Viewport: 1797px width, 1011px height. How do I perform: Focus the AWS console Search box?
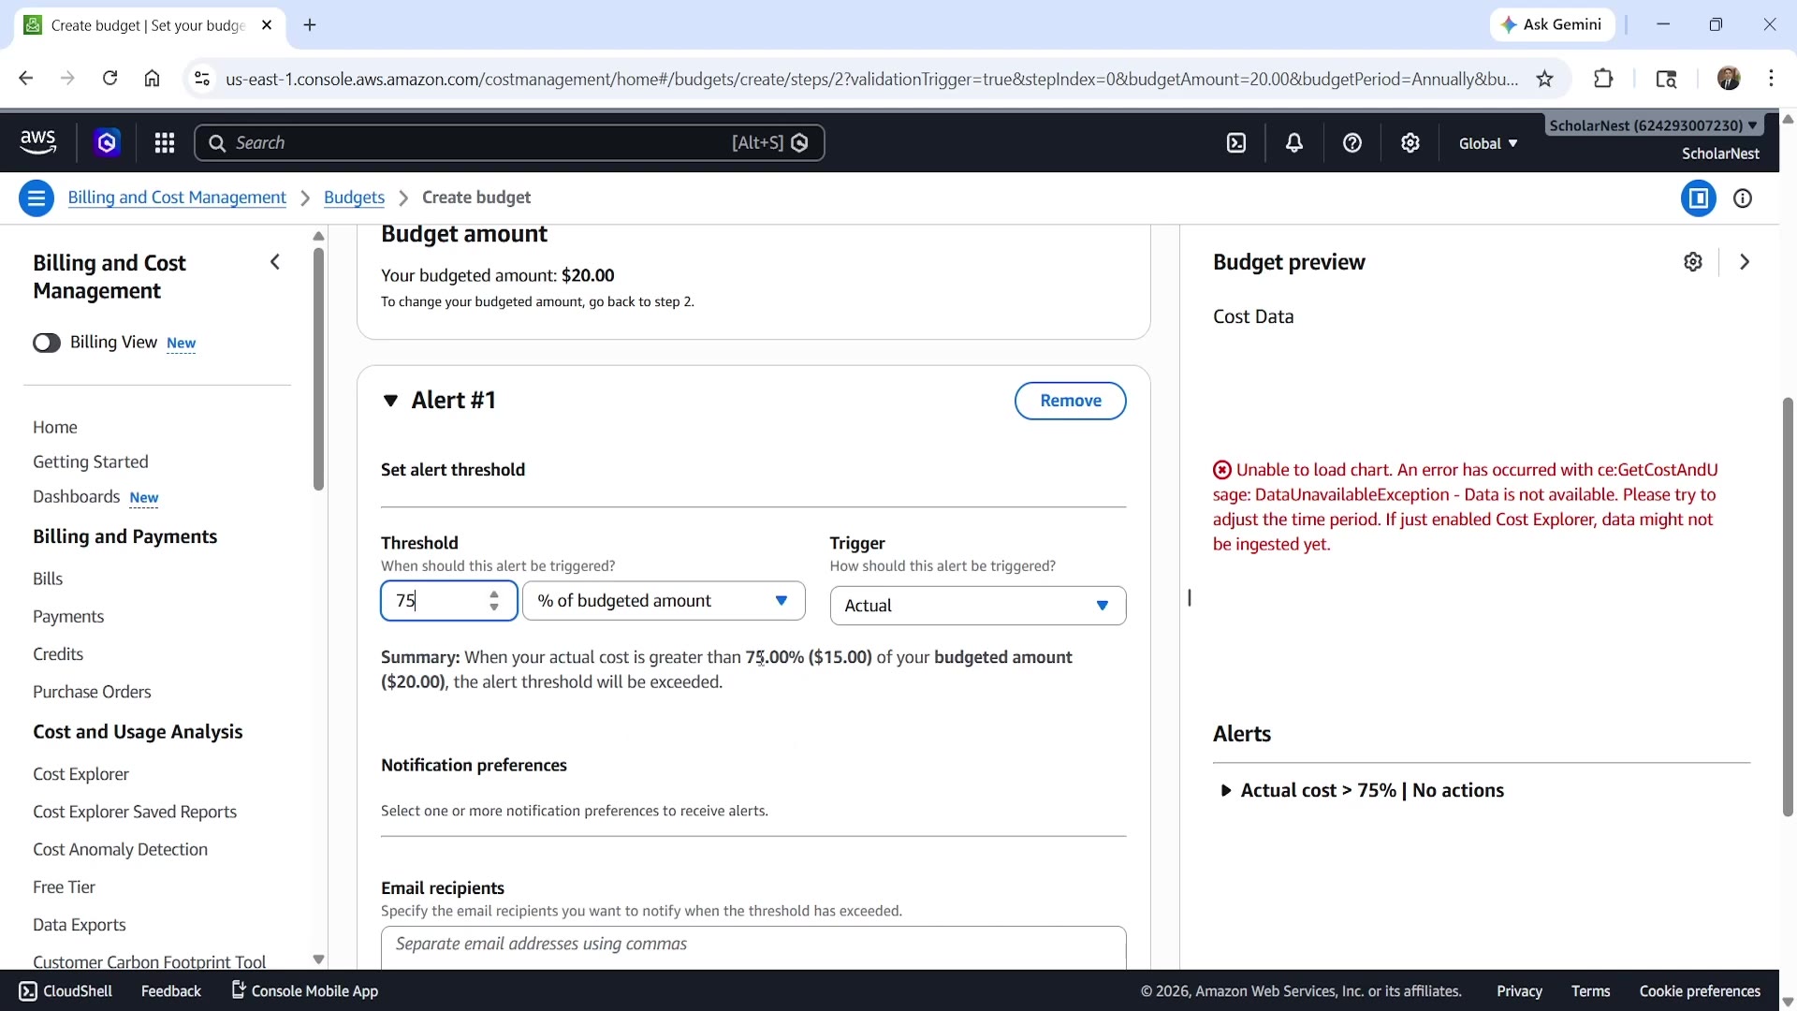[509, 142]
